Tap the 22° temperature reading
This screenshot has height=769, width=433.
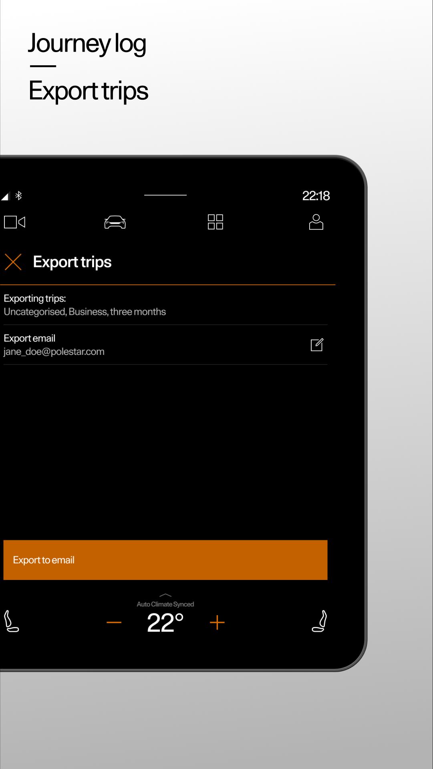pyautogui.click(x=165, y=623)
